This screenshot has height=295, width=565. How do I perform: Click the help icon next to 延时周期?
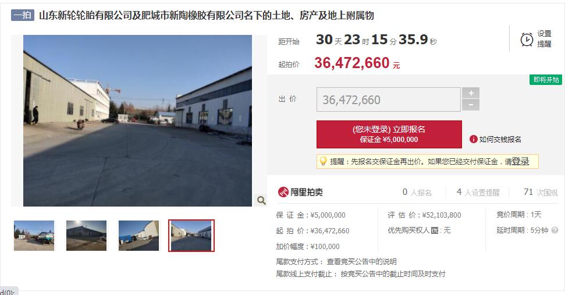click(x=555, y=230)
